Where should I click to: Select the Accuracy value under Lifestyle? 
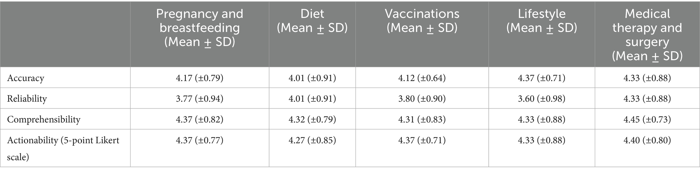542,78
